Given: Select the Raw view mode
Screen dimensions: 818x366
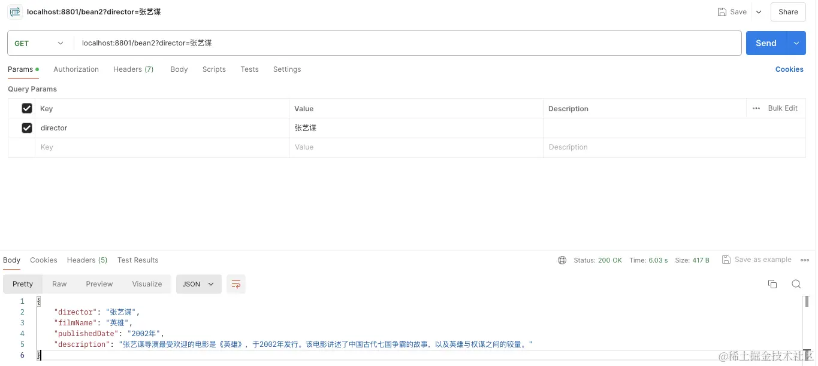Looking at the screenshot, I should point(59,284).
